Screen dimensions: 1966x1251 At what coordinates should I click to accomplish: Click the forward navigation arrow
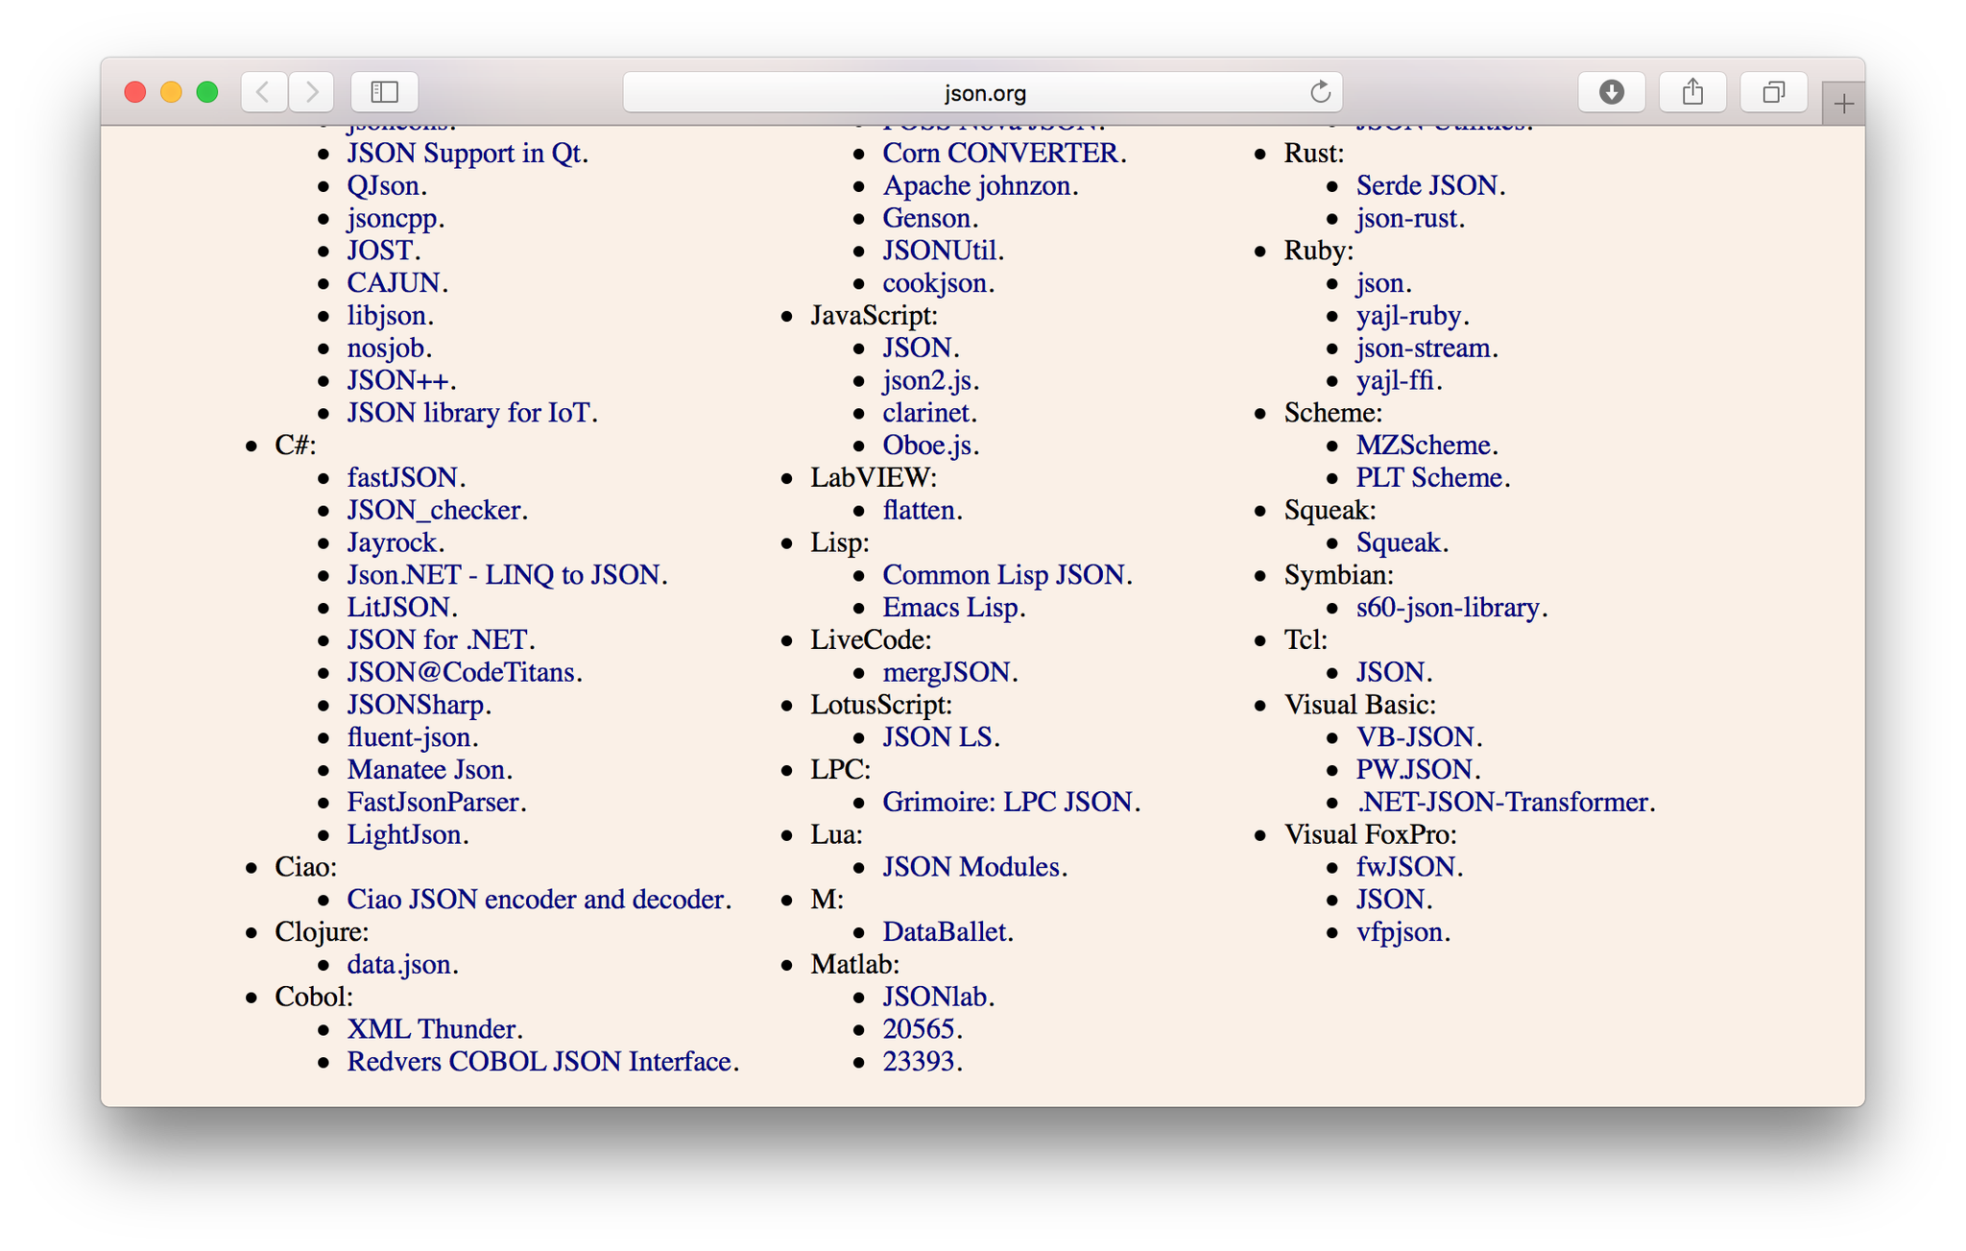312,92
